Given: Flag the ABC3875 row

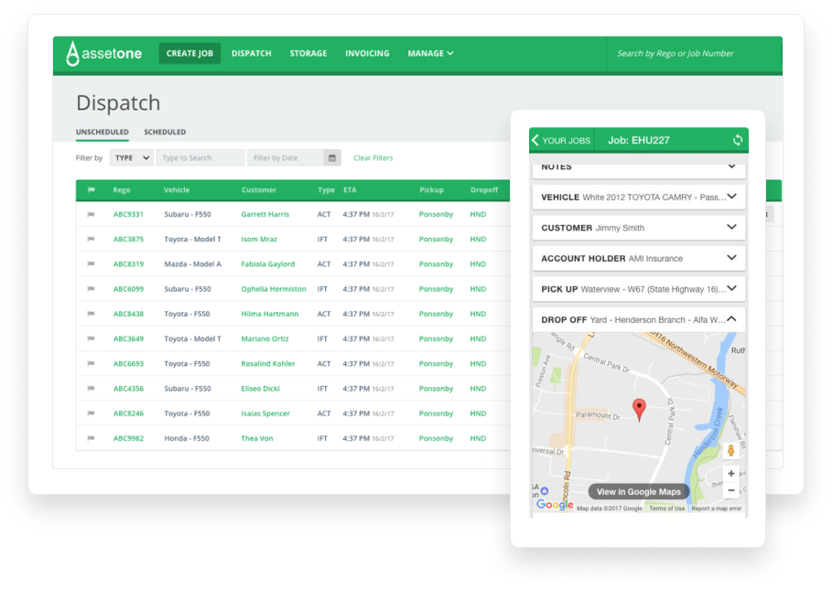Looking at the screenshot, I should (x=92, y=239).
